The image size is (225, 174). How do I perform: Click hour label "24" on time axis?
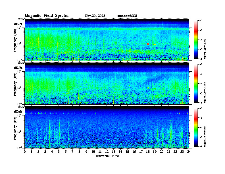pos(189,152)
